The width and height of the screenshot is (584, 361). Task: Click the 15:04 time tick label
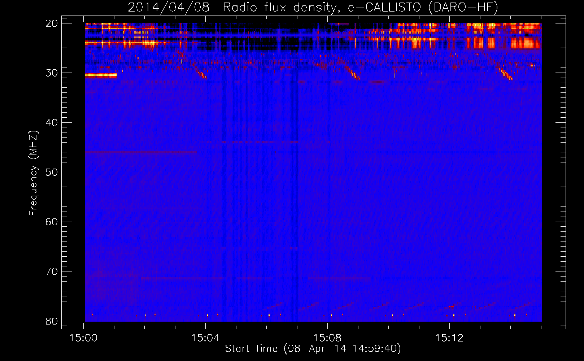205,338
